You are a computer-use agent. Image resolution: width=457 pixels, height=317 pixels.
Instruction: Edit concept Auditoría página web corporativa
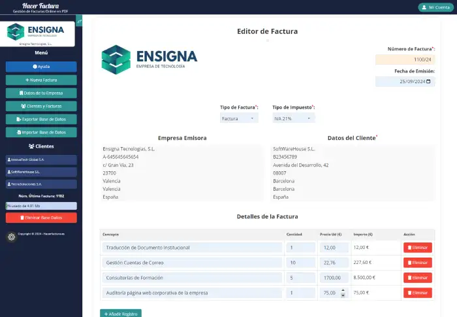(193, 293)
